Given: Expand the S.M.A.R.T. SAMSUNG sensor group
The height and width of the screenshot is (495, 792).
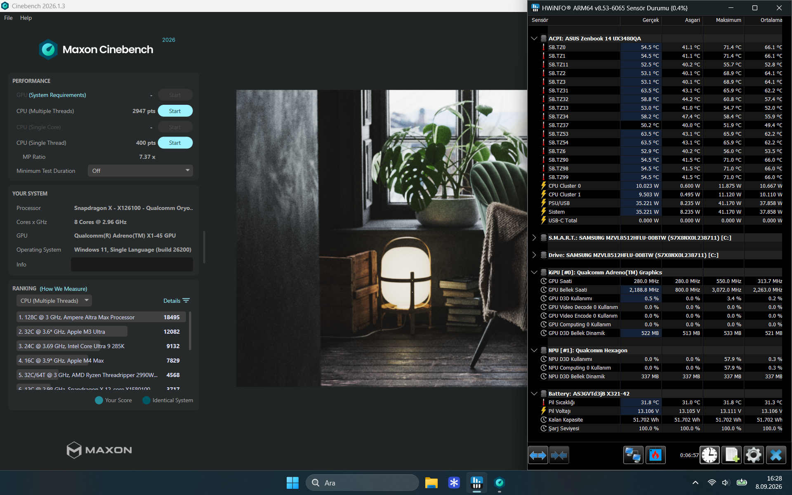Looking at the screenshot, I should coord(534,238).
